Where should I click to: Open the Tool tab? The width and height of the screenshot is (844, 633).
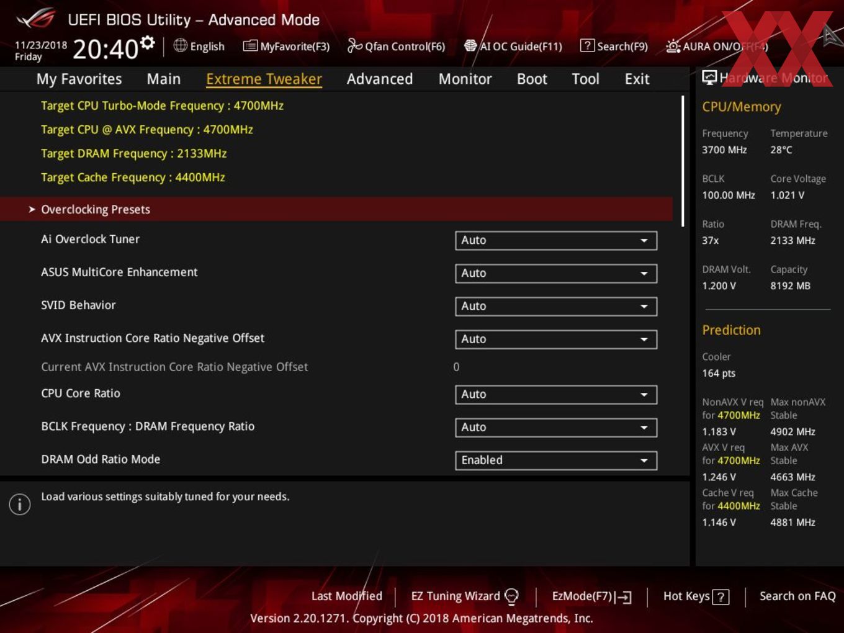pos(585,79)
